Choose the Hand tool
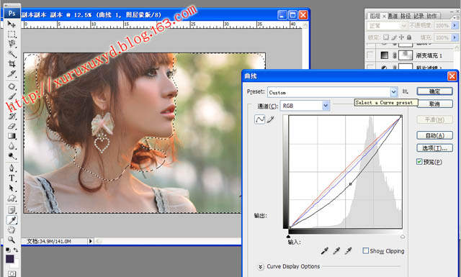Viewport: 461px width, 277px height. [12, 230]
